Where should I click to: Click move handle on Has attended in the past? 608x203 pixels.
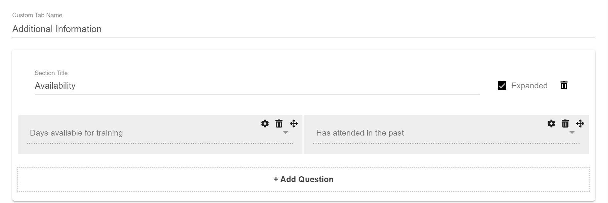580,123
